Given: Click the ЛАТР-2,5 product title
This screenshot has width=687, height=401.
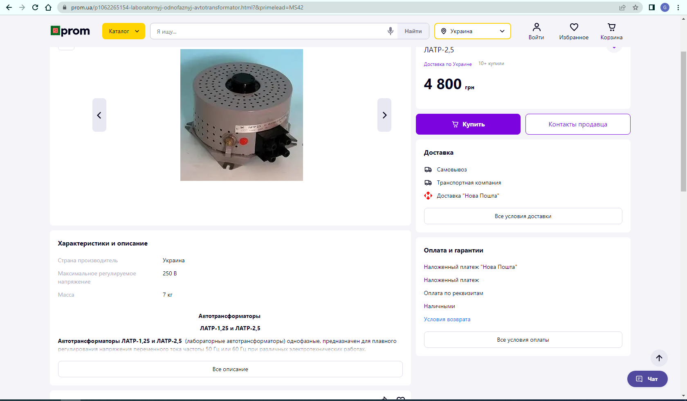Looking at the screenshot, I should pos(439,50).
